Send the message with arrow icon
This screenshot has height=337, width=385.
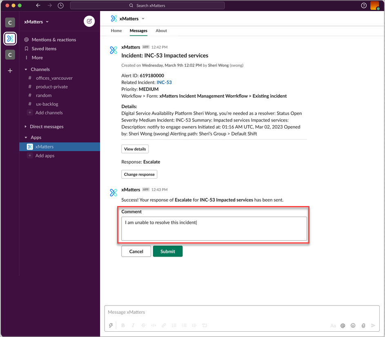point(373,326)
